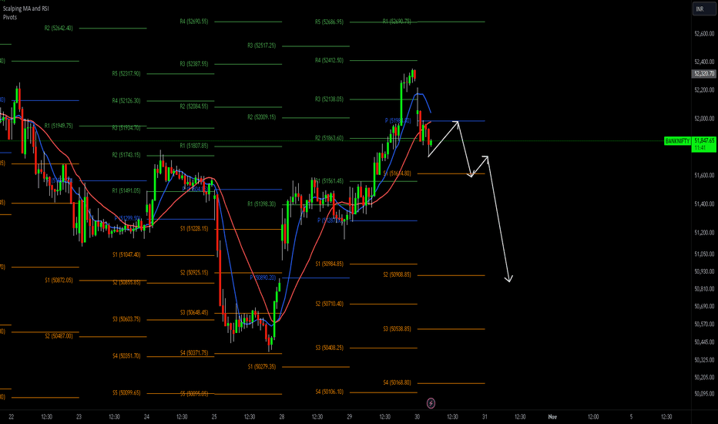Click date 28 on the time axis
This screenshot has height=424, width=718.
[282, 416]
